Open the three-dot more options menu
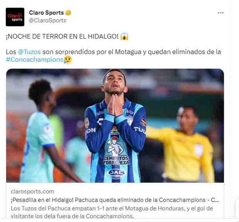The width and height of the screenshot is (239, 222). (x=220, y=13)
